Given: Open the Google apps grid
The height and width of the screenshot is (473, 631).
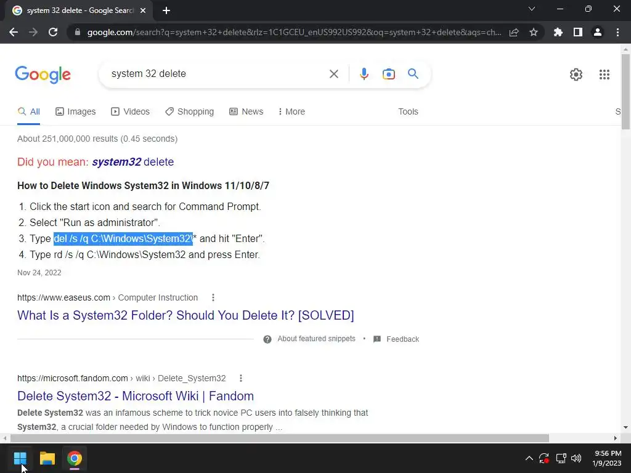Looking at the screenshot, I should click(x=604, y=75).
